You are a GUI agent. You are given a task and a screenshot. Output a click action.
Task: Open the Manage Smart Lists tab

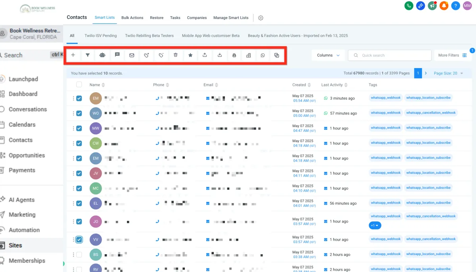click(x=231, y=18)
